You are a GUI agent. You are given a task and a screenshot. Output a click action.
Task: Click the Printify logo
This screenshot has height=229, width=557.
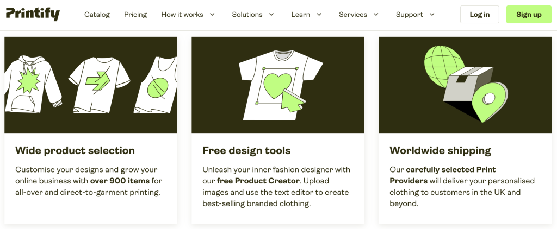click(x=33, y=14)
